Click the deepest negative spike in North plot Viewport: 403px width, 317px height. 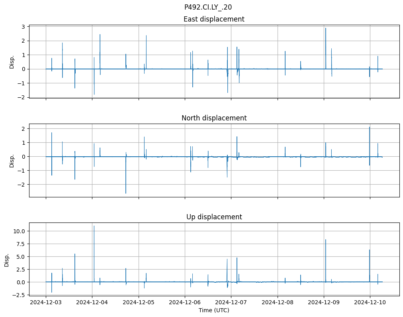(126, 193)
